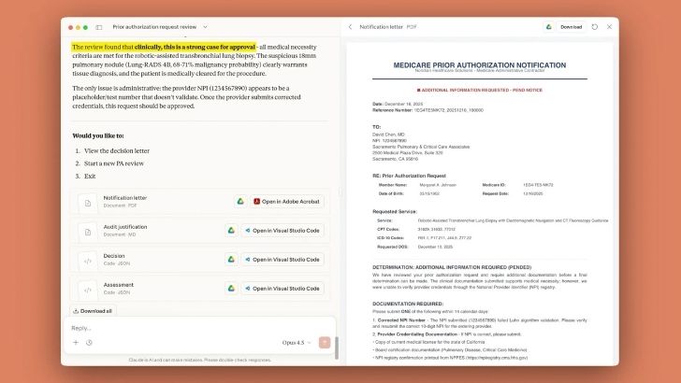
Task: Refresh the document preview
Action: click(x=595, y=27)
